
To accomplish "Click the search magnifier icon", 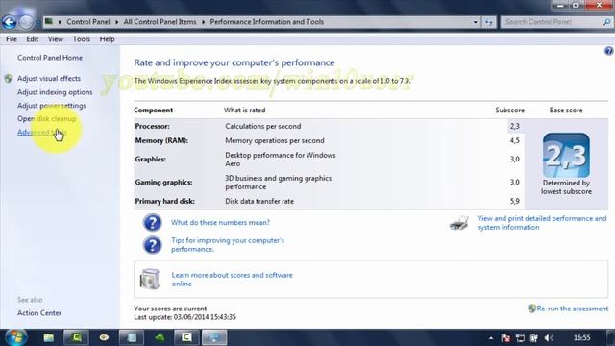I will pos(606,22).
